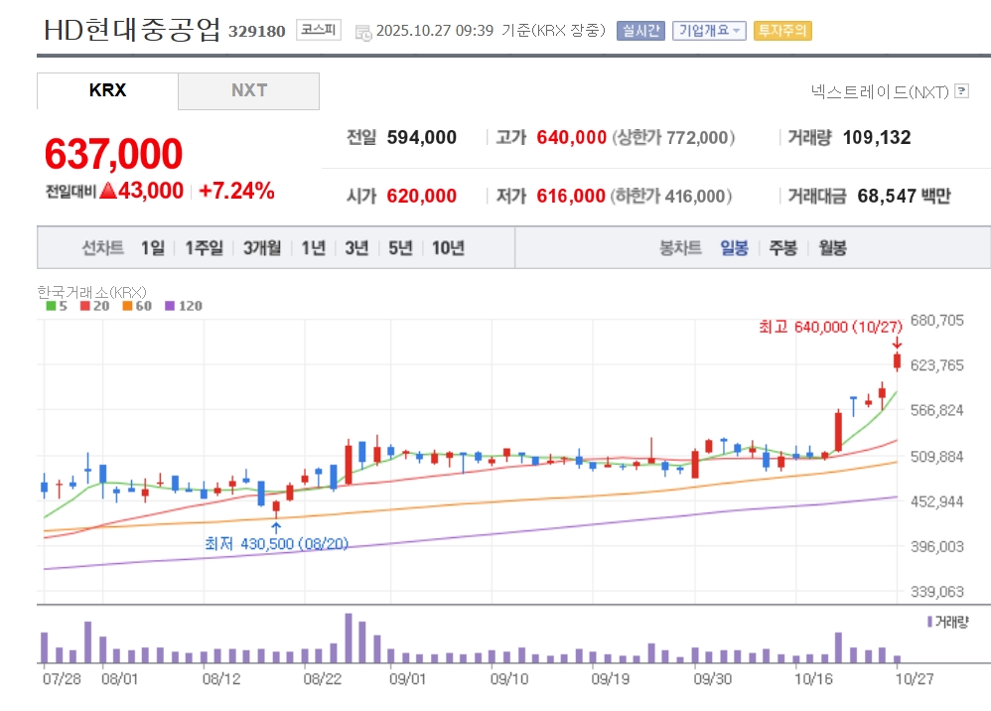The height and width of the screenshot is (711, 991).
Task: Select the 10년 line chart period
Action: 448,247
